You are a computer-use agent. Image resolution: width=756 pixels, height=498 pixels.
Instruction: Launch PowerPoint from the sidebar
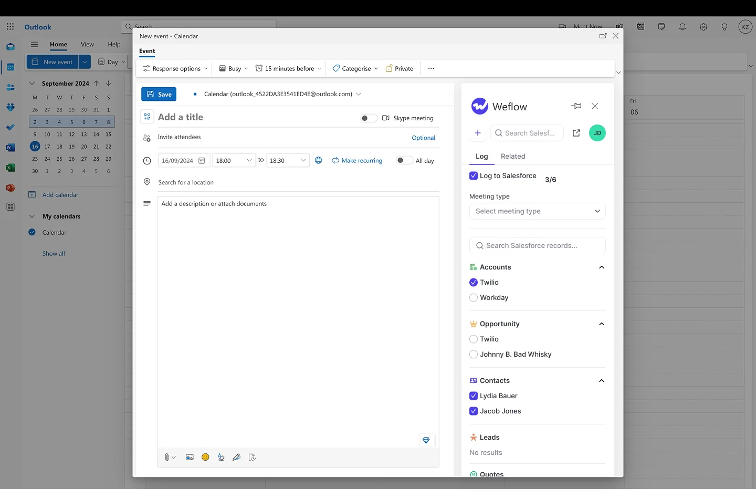click(10, 188)
